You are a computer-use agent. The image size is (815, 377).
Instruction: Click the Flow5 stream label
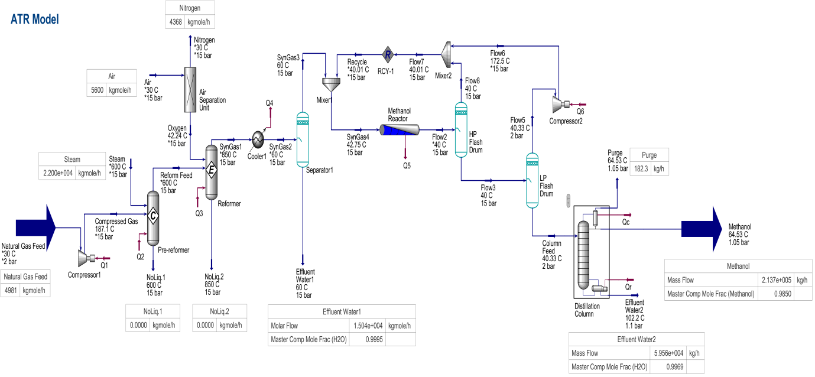point(518,120)
